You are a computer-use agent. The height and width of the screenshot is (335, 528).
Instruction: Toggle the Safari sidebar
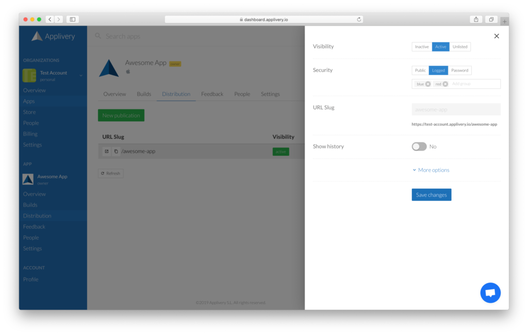point(72,19)
